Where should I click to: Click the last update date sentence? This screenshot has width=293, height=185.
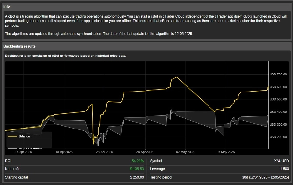[148, 34]
